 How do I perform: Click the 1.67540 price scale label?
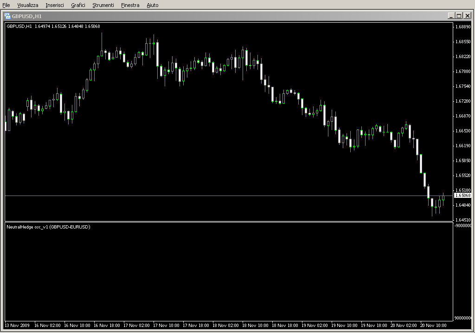pyautogui.click(x=463, y=86)
